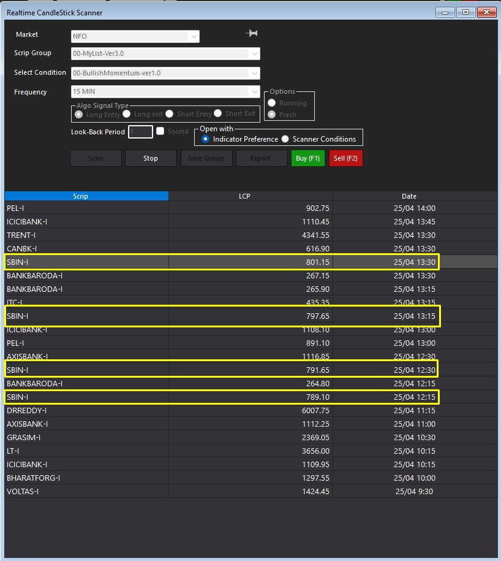Maximize the Realtime CandleStick Scanner window
Screen dimensions: 501x561
(x=465, y=12)
